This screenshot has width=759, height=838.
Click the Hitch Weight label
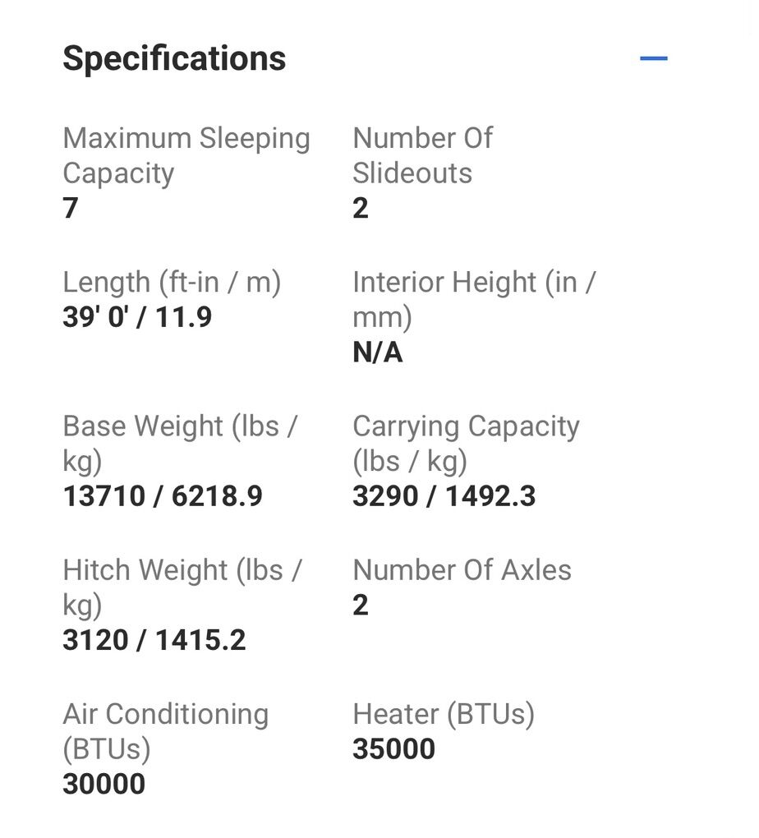182,587
